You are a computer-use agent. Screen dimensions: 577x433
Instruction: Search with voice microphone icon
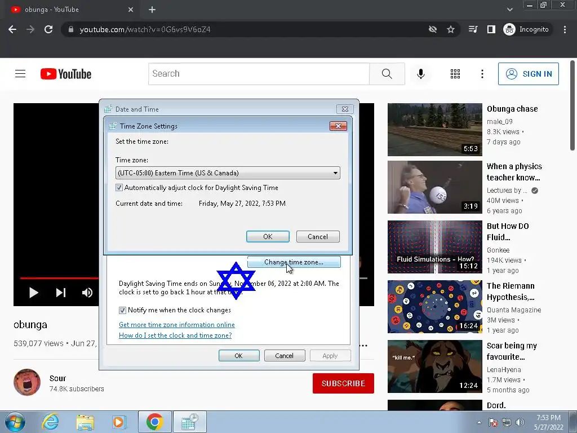420,74
